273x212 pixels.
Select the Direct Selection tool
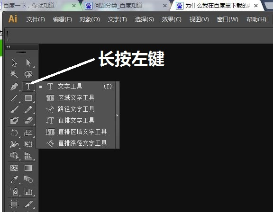(28, 63)
